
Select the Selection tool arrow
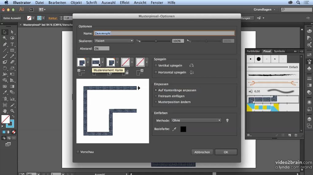[5, 32]
